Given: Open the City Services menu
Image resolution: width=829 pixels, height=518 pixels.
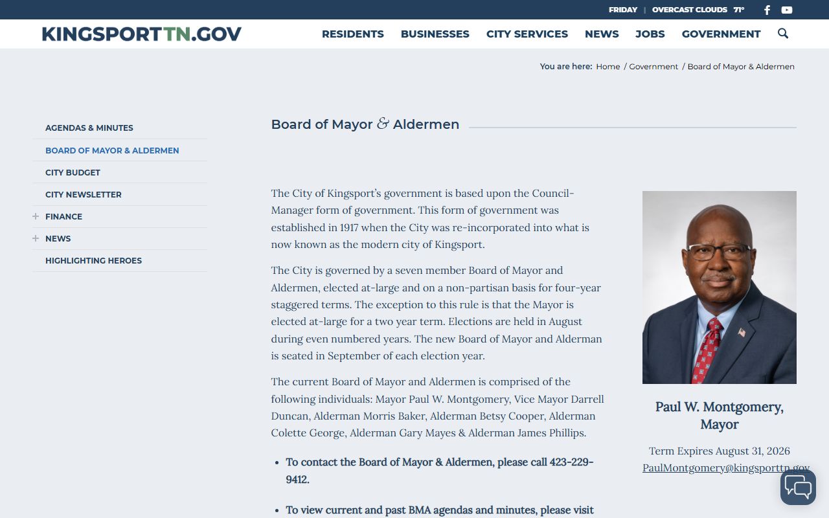Looking at the screenshot, I should tap(527, 34).
